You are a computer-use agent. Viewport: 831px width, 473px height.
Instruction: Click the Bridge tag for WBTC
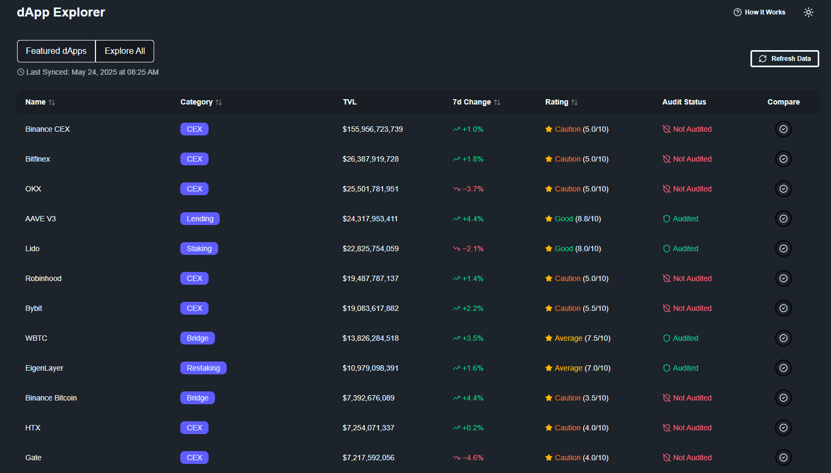coord(197,338)
